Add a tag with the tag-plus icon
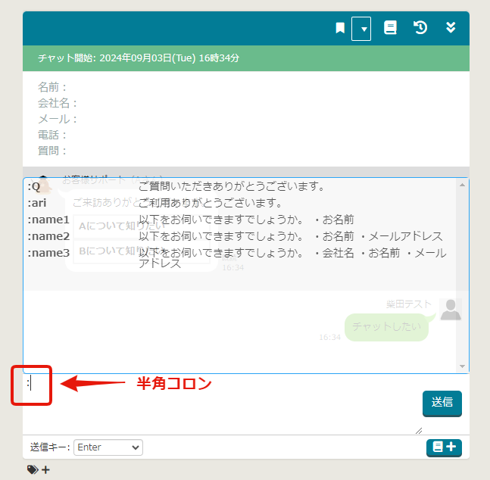 [x=38, y=469]
